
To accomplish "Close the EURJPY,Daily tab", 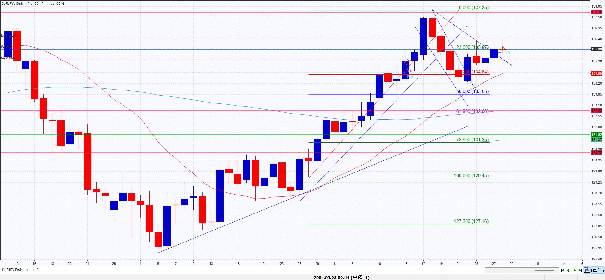I will click(27, 270).
